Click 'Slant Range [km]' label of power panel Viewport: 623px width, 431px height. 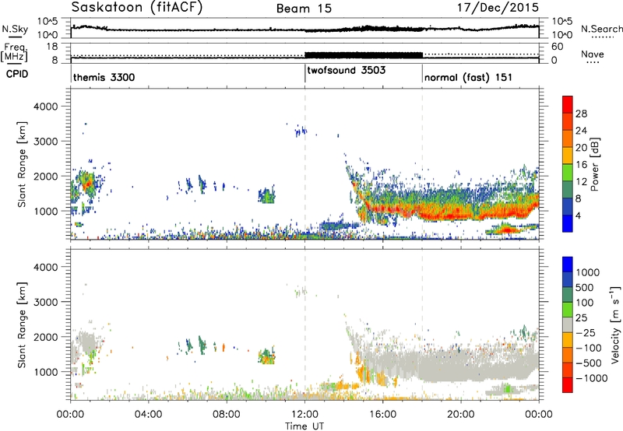[x=22, y=164]
